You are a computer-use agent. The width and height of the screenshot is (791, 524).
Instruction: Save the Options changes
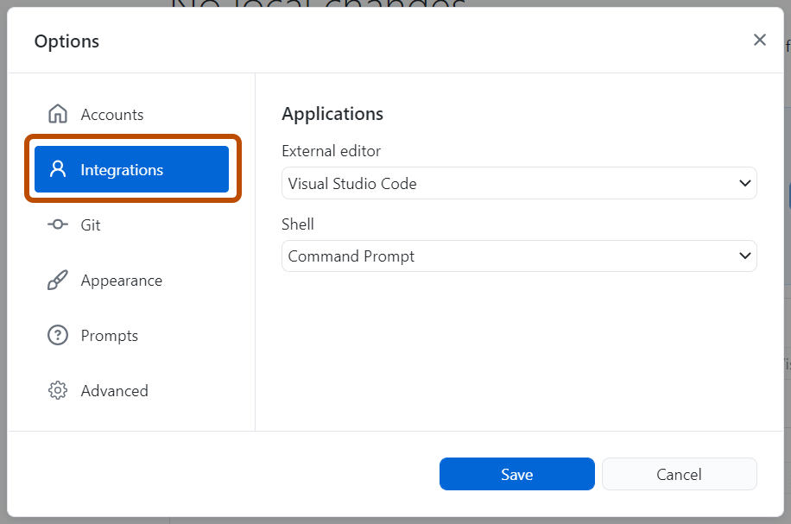coord(516,473)
